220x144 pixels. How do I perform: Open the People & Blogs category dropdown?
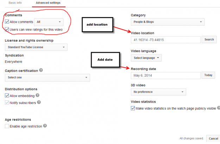(x=168, y=22)
